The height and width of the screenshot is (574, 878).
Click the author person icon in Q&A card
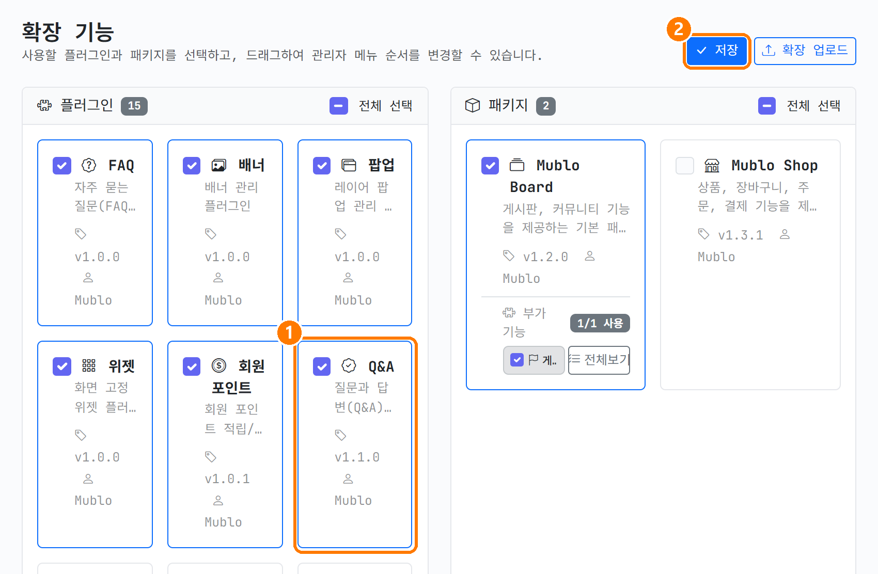click(x=348, y=479)
